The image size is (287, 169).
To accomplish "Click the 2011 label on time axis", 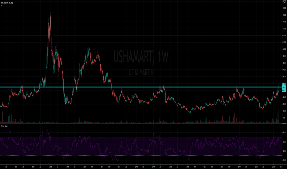I will [x=102, y=167].
